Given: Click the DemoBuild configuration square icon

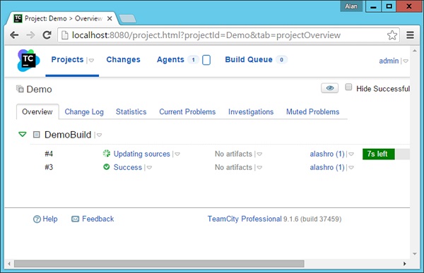Looking at the screenshot, I should click(x=36, y=135).
